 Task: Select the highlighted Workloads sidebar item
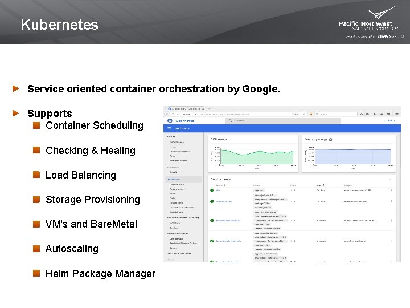183,179
